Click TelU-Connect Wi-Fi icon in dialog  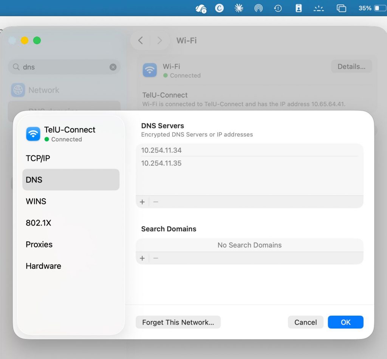33,134
